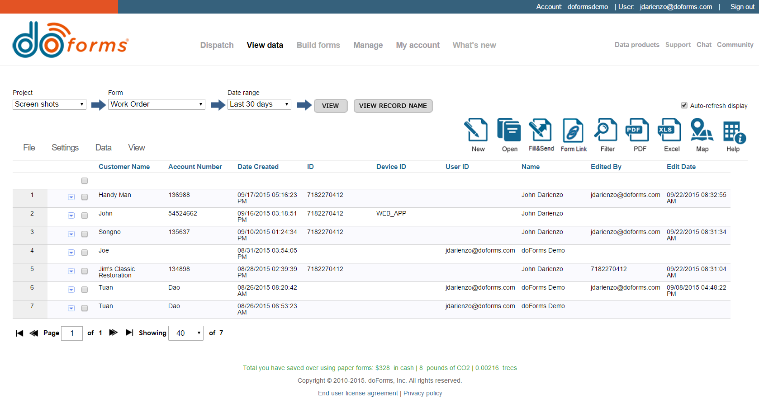Expand row menu for John record
Screen dimensions: 759x408
(71, 216)
